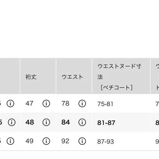This screenshot has height=159, width=159.
Task: Select the bold 48 sleeve length value
Action: click(30, 122)
